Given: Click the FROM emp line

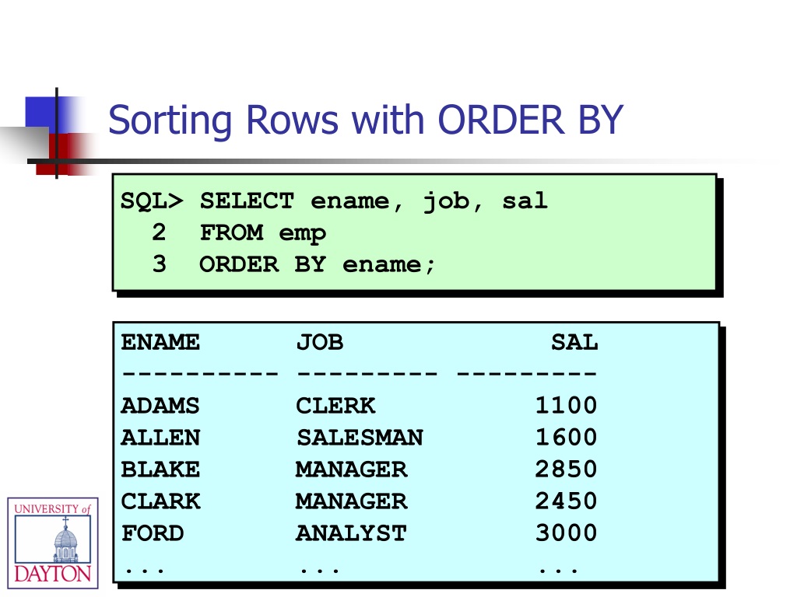Looking at the screenshot, I should (263, 233).
